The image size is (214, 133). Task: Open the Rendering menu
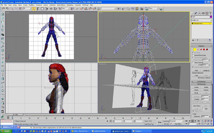click(70, 5)
